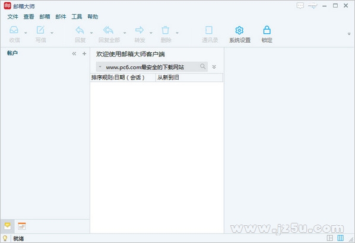Switch to the mail view icon
355x243 pixels.
coord(8,226)
